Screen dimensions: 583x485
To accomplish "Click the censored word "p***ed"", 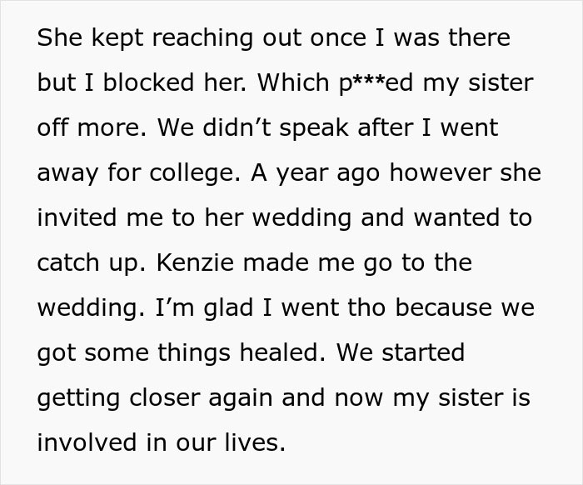I will pos(376,84).
